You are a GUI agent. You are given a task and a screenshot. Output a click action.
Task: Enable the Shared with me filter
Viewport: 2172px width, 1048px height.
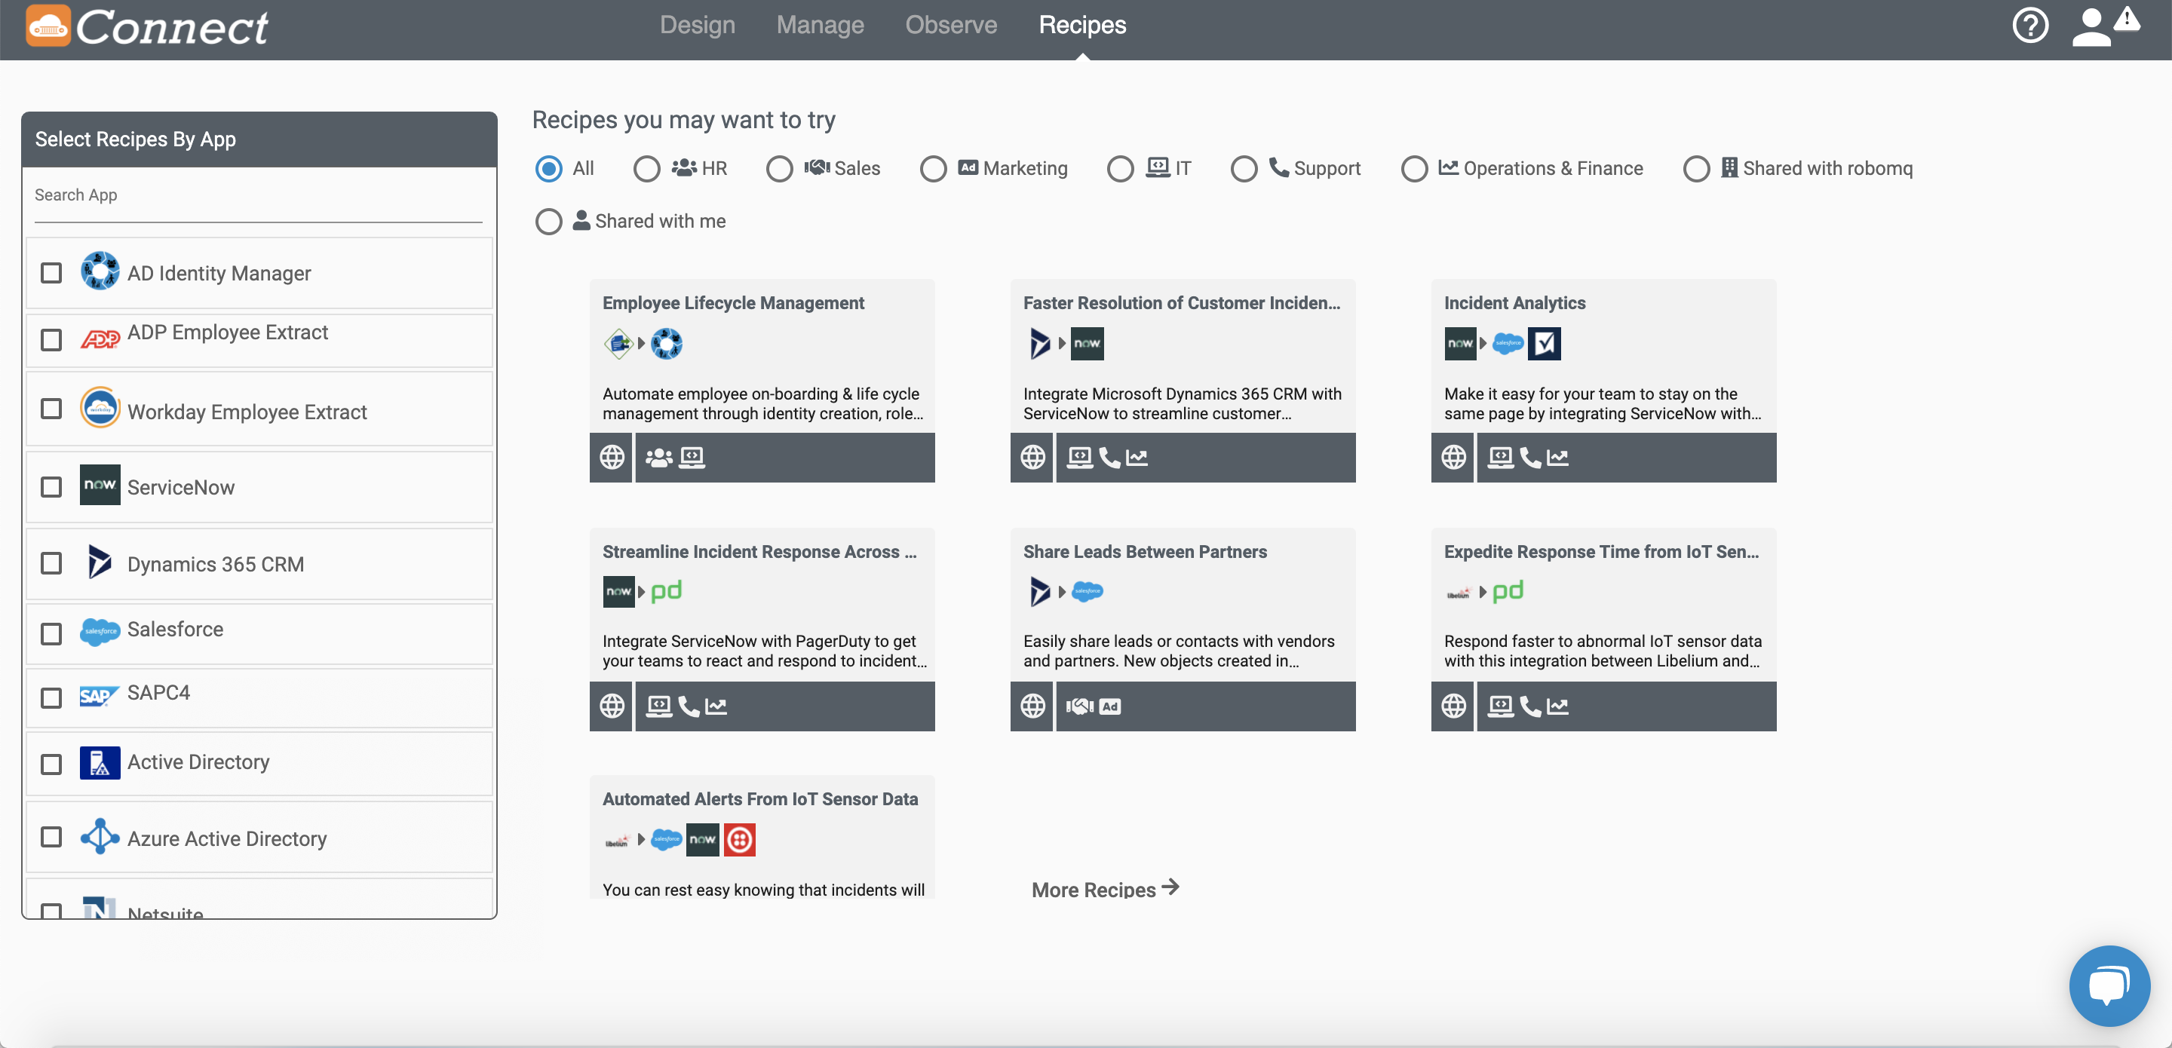[550, 220]
